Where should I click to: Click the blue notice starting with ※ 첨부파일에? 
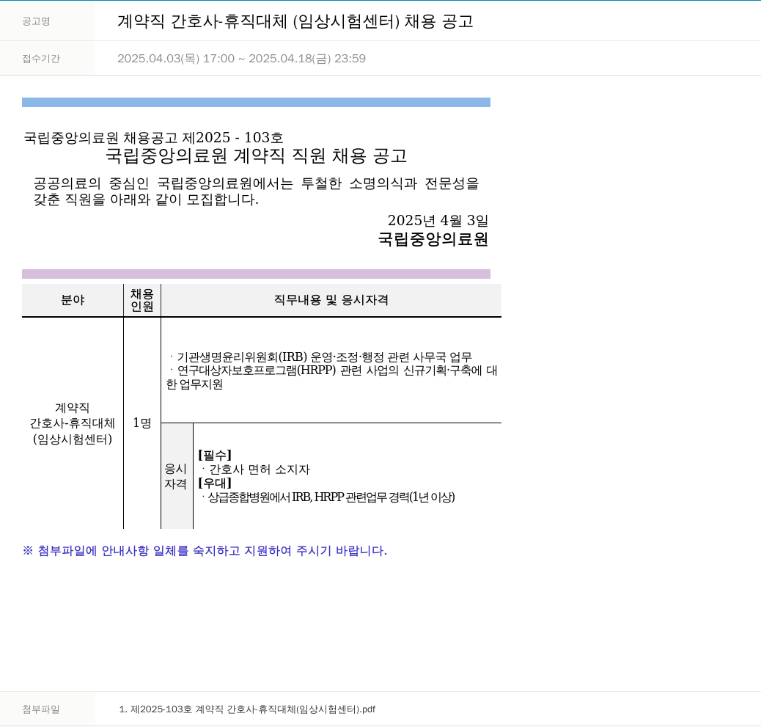click(205, 551)
